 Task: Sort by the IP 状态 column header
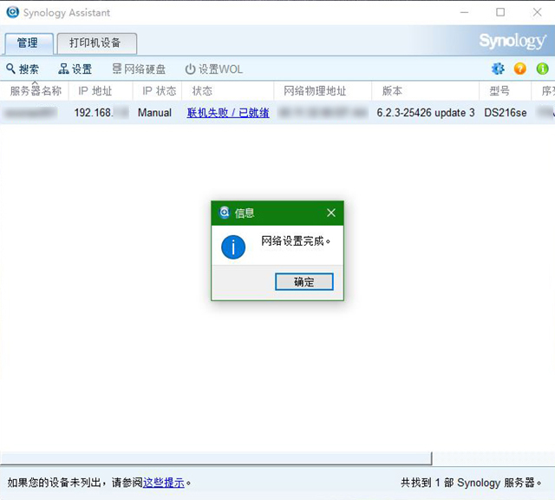(158, 91)
